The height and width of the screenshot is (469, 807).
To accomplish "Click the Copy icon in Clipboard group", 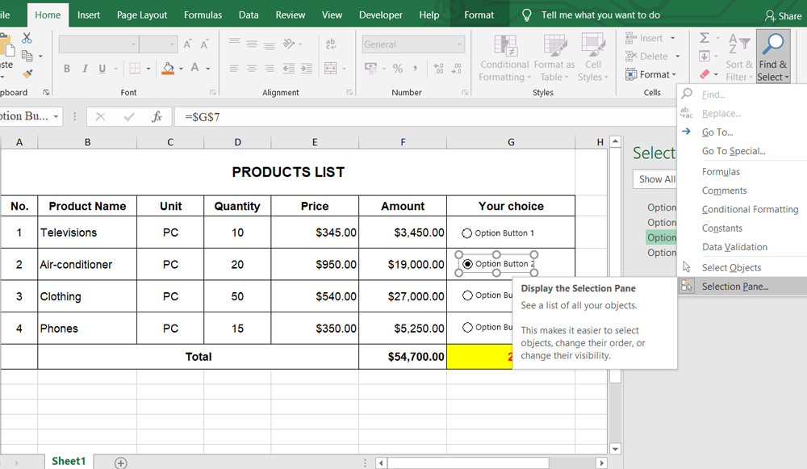I will 27,56.
